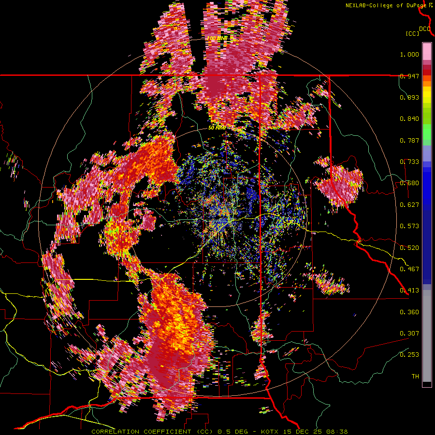Click the 0.307 color scale value
Image resolution: width=435 pixels, height=435 pixels.
point(409,333)
